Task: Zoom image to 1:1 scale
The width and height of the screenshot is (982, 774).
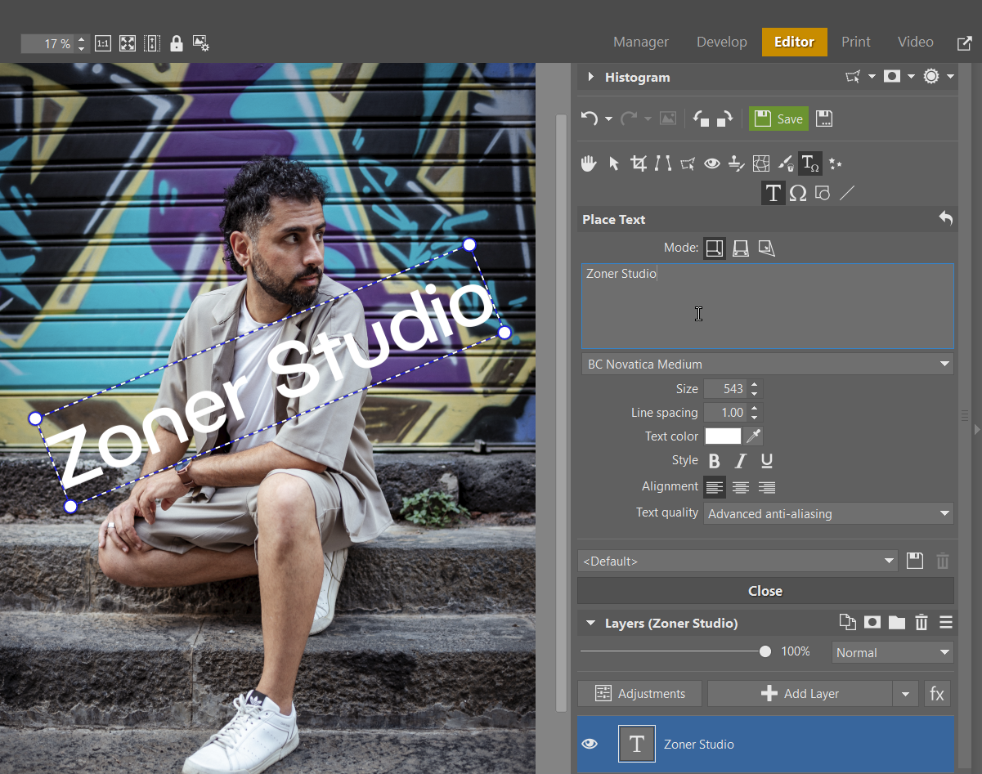Action: point(103,43)
